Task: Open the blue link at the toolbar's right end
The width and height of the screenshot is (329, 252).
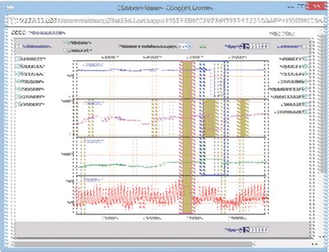Action: coord(289,47)
